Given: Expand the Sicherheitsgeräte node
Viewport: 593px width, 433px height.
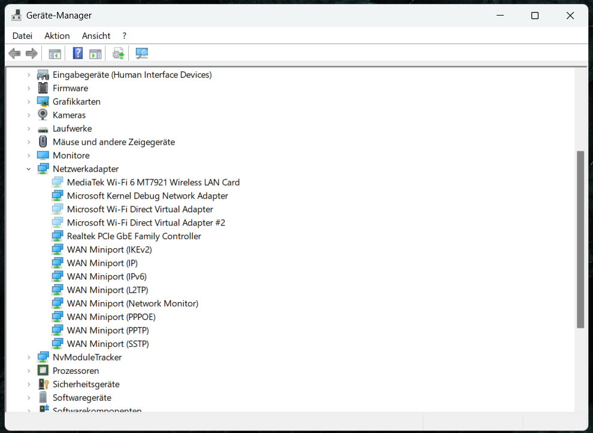Looking at the screenshot, I should (29, 385).
